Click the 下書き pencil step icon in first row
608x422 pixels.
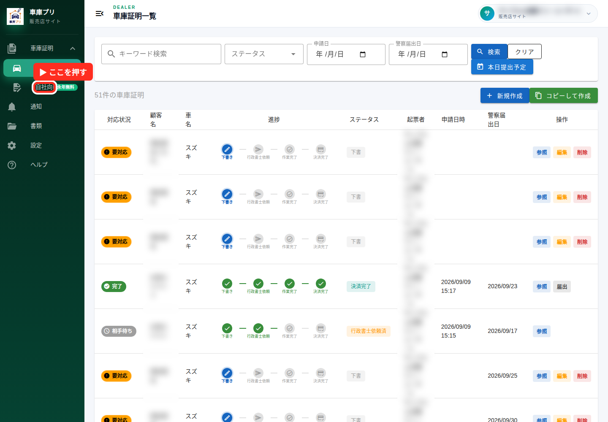[x=227, y=149]
